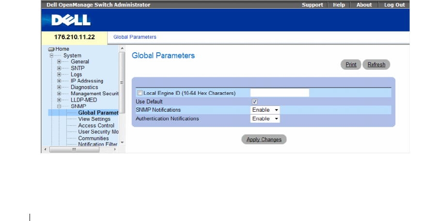Expand the Diagnostics tree node

(59, 87)
